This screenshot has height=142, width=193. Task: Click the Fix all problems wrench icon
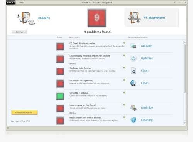click(x=134, y=18)
